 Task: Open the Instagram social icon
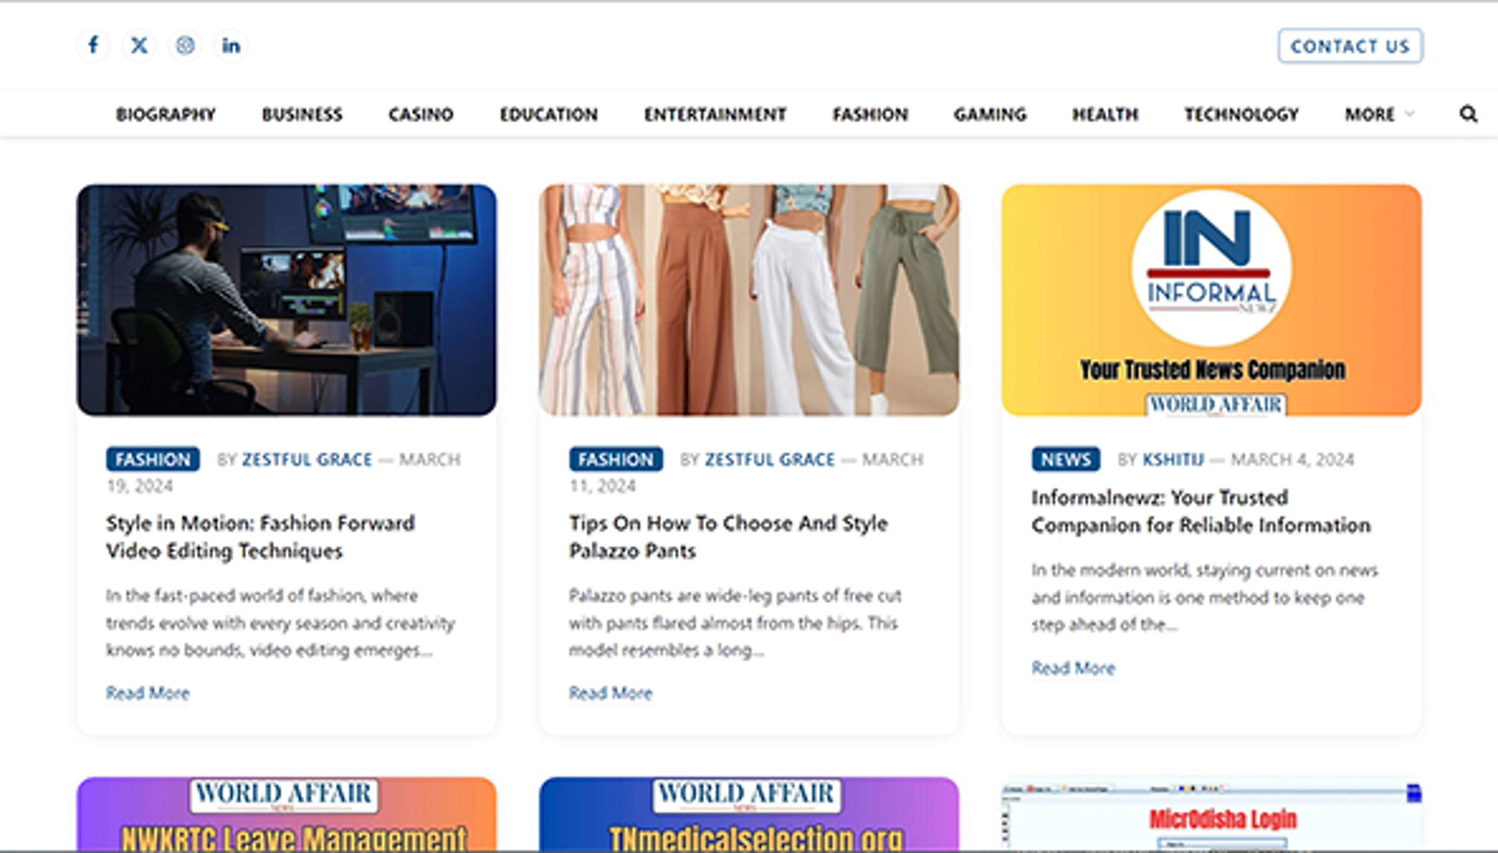click(x=186, y=46)
